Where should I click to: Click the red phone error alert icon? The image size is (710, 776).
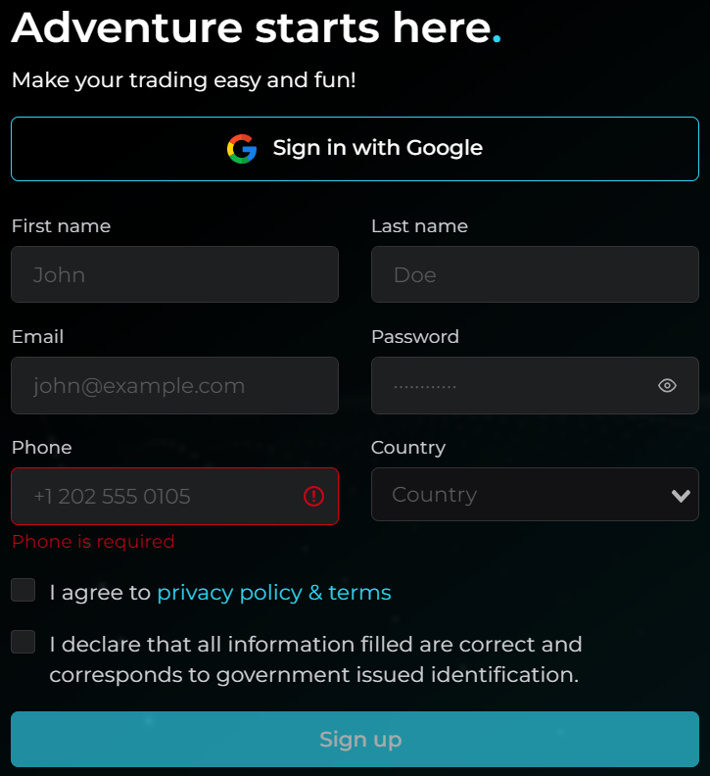point(313,497)
